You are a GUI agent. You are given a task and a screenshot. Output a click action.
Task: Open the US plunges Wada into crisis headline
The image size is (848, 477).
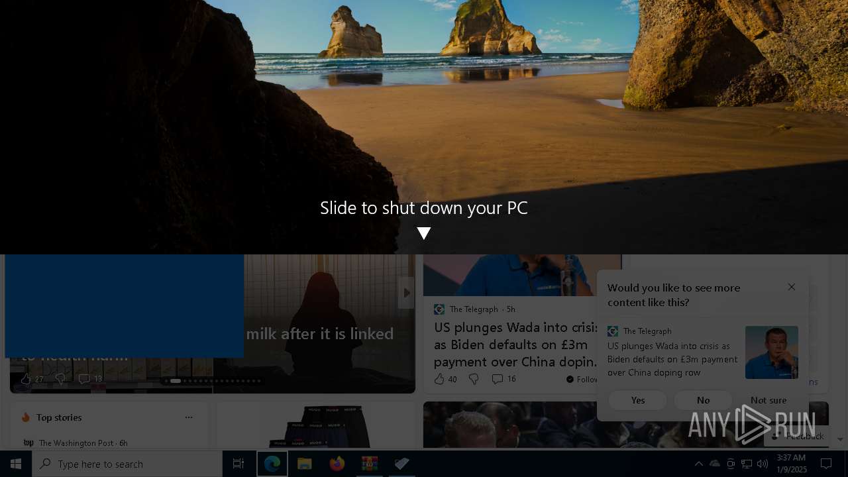point(517,344)
